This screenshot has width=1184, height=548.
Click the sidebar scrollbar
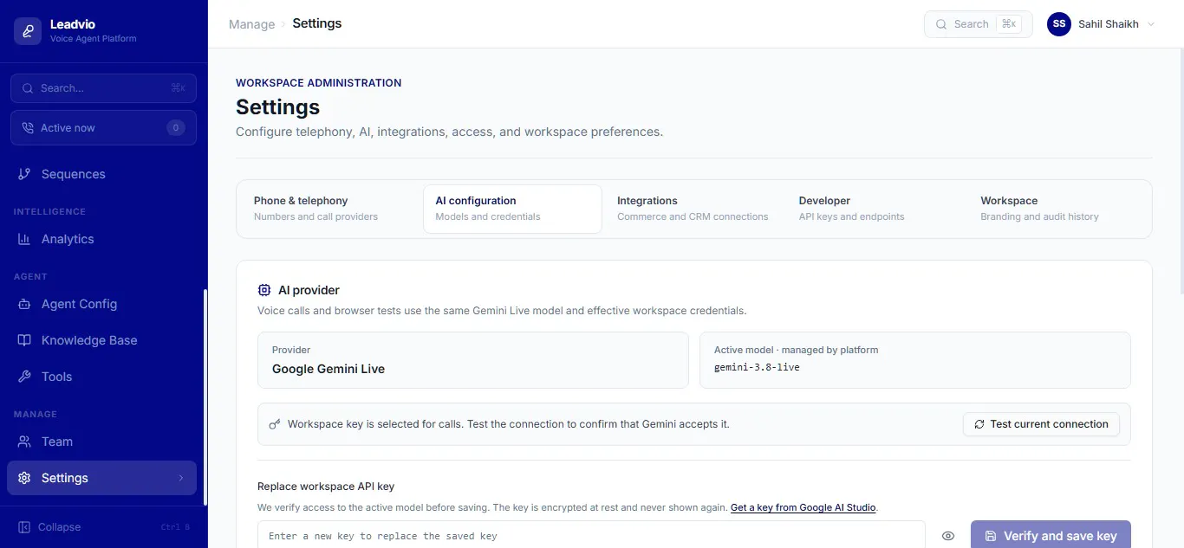point(205,396)
